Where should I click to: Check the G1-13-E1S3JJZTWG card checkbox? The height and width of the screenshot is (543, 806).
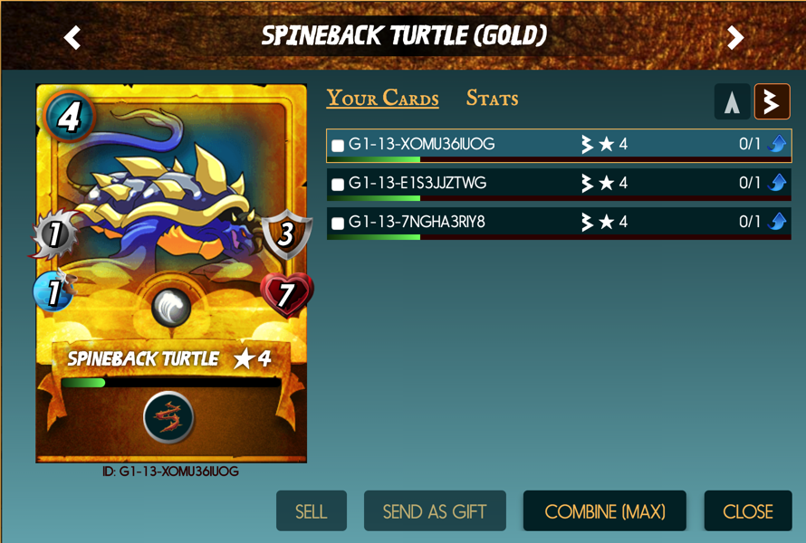tap(338, 185)
